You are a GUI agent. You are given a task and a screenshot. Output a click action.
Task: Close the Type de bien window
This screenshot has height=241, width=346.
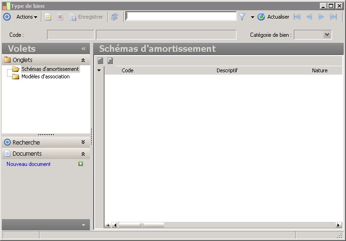pyautogui.click(x=339, y=6)
